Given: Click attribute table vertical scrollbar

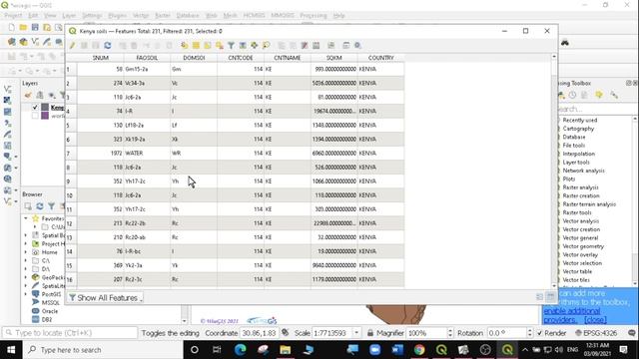Looking at the screenshot, I should (554, 171).
